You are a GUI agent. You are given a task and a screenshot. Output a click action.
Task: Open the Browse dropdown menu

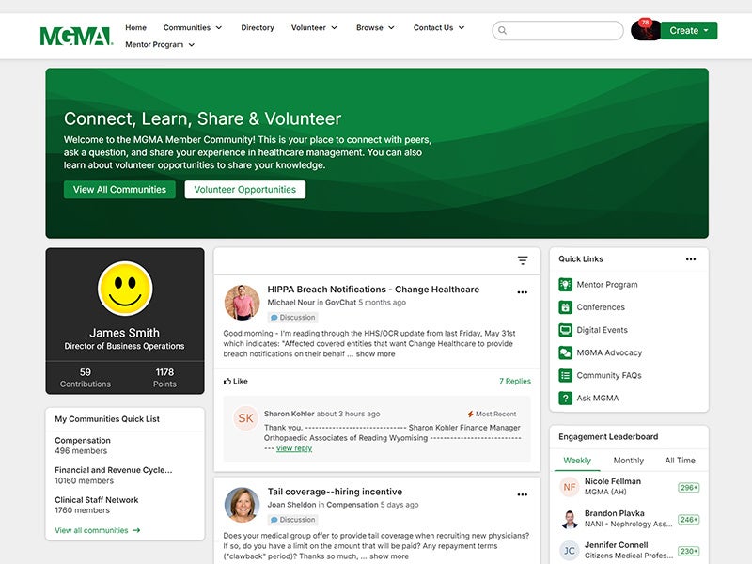[375, 27]
